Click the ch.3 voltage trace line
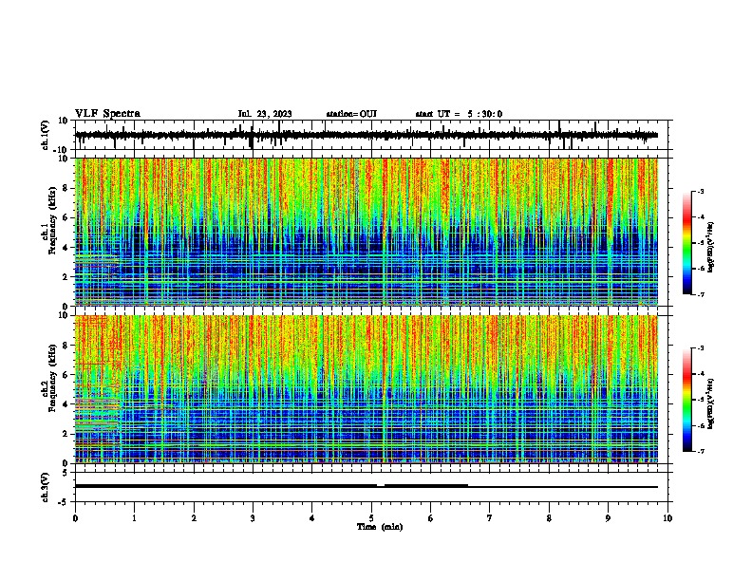Image resolution: width=752 pixels, height=581 pixels. point(367,486)
